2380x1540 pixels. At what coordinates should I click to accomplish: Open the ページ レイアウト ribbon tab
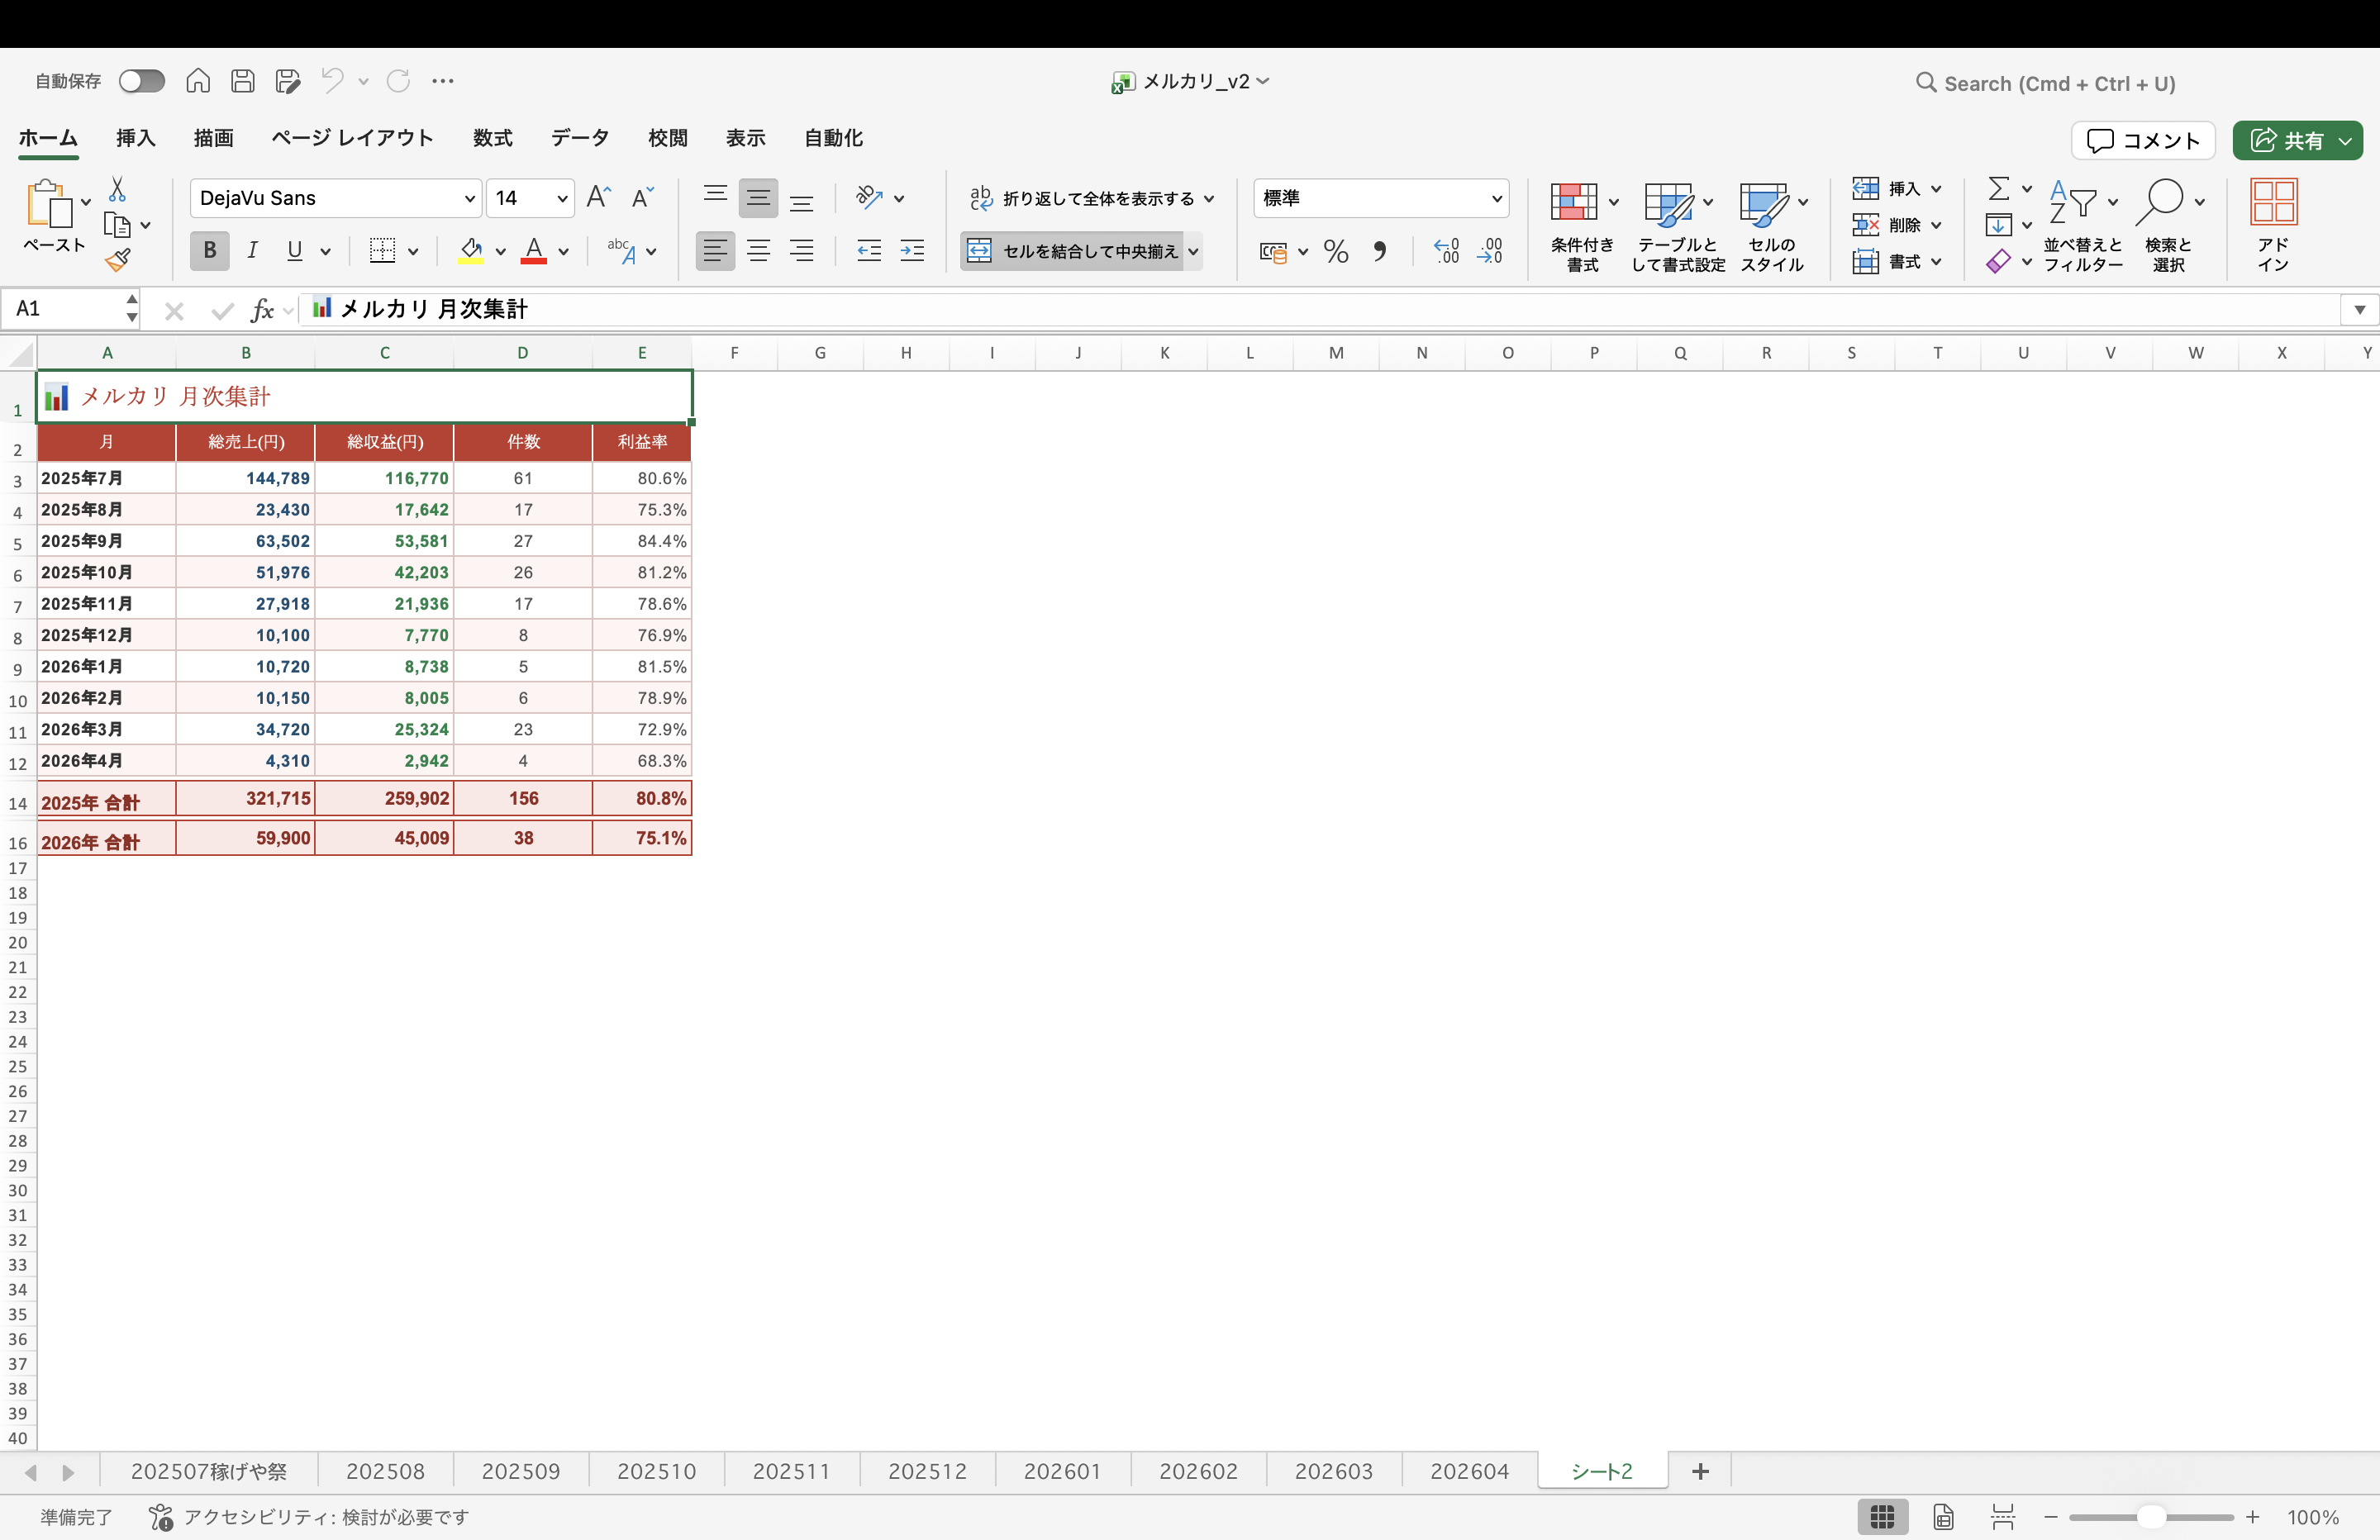(352, 138)
